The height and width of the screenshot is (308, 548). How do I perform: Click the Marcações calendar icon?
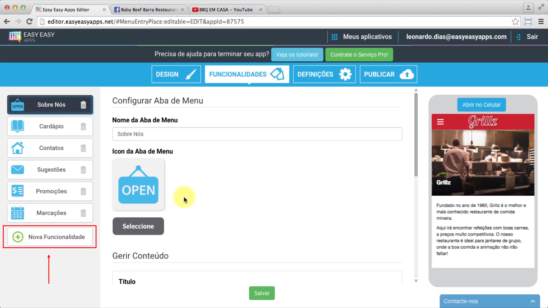[x=17, y=213]
